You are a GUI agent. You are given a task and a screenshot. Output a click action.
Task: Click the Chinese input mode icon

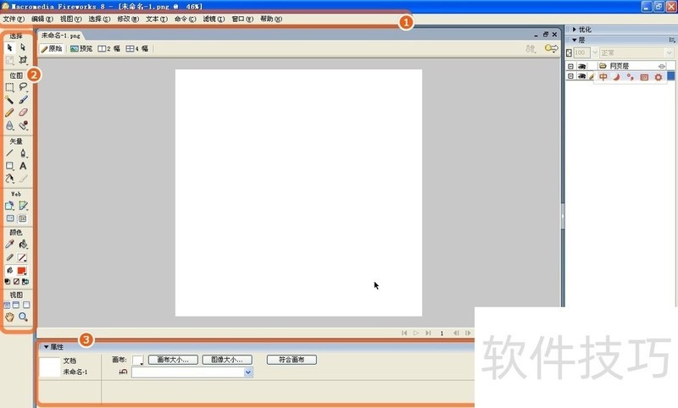603,77
